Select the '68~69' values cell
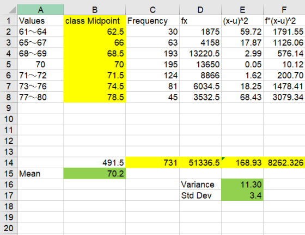This screenshot has height=235, width=305. [x=40, y=54]
